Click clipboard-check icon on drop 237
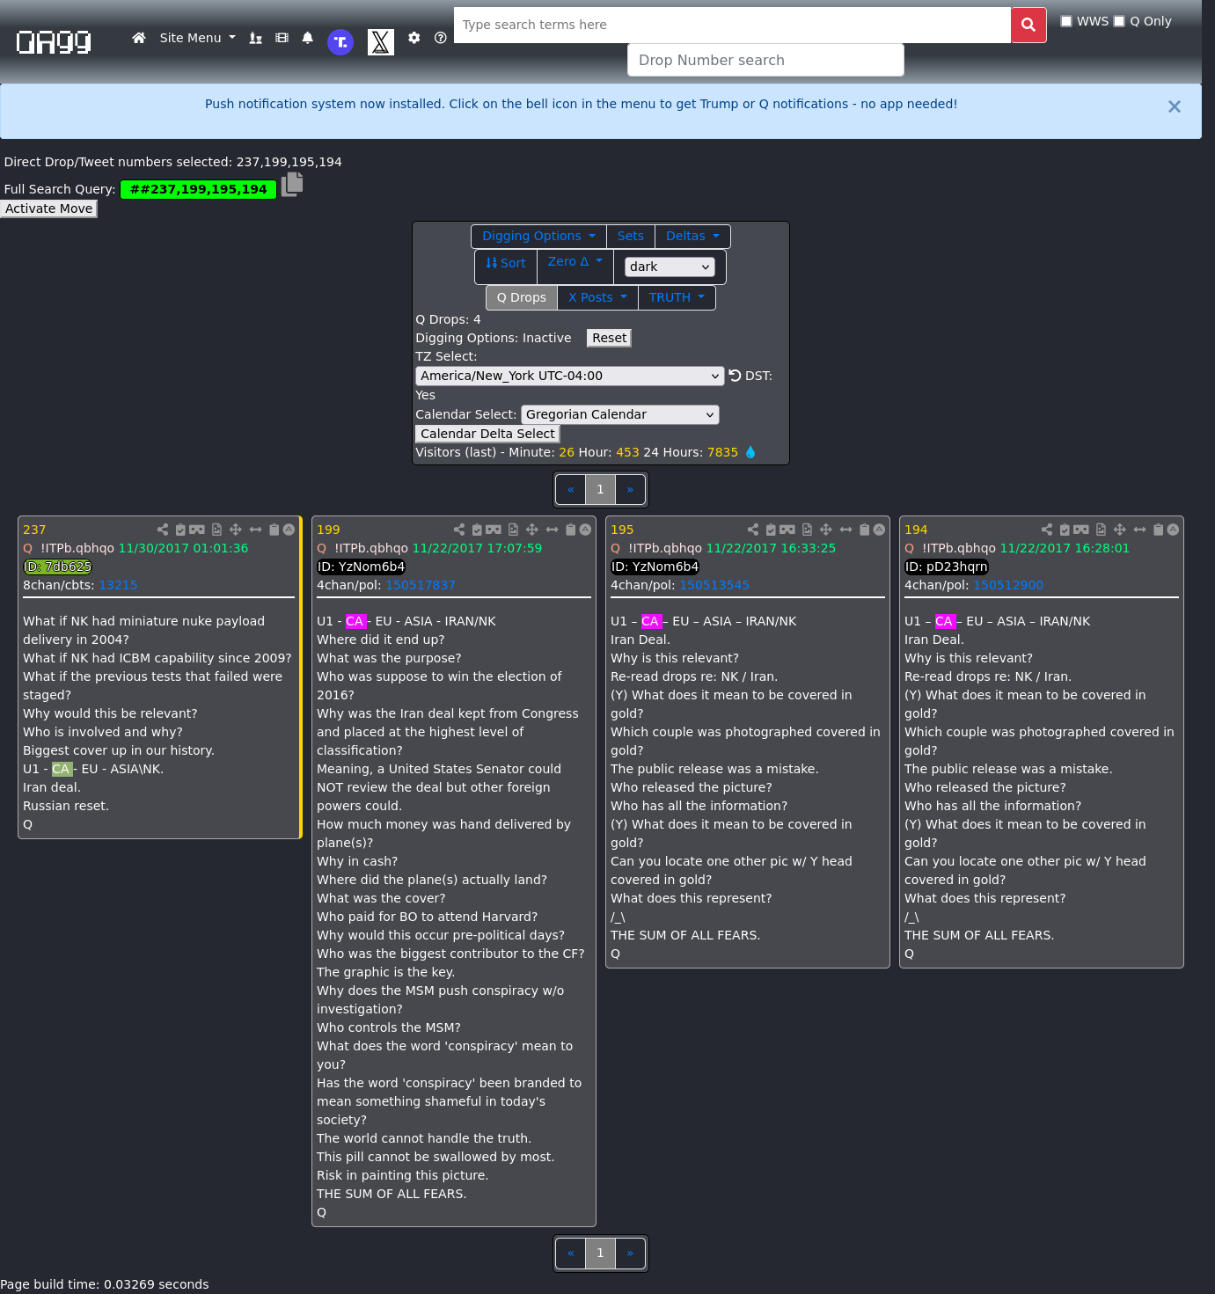 tap(180, 530)
